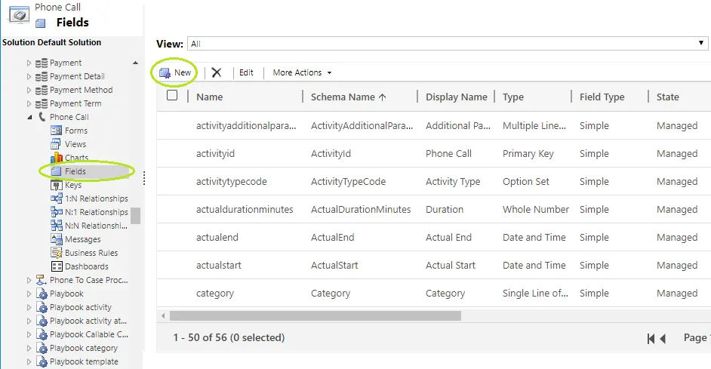This screenshot has height=369, width=711.
Task: Click the Playbook category gear icon
Action: pos(42,348)
